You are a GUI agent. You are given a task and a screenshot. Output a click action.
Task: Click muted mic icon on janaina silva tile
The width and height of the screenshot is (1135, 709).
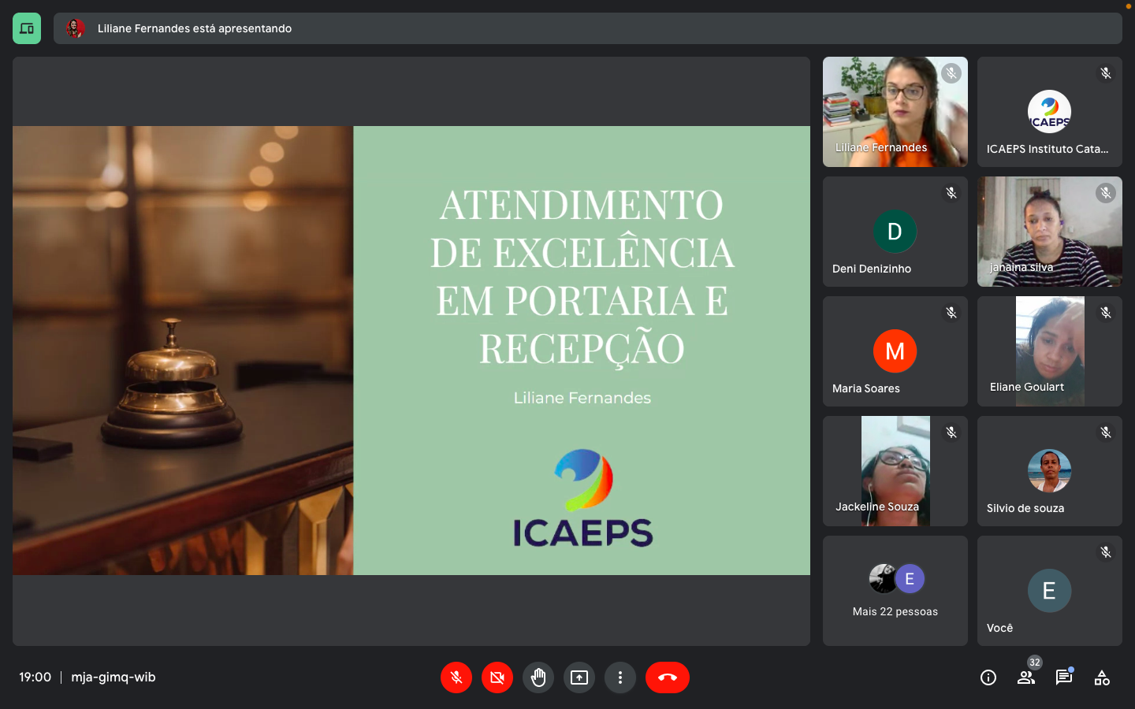point(1106,193)
